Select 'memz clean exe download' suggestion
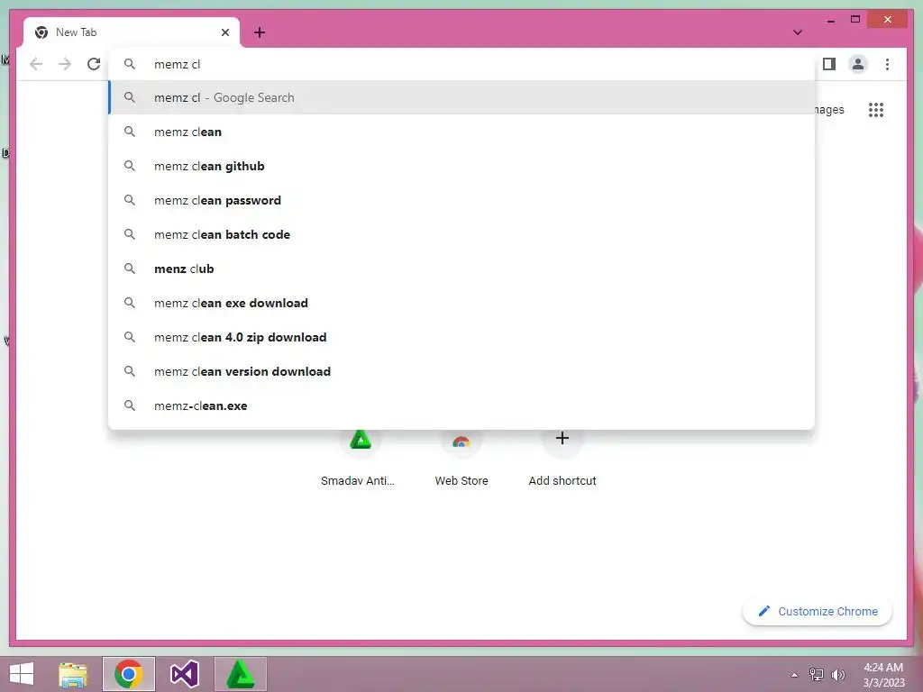 click(x=462, y=303)
